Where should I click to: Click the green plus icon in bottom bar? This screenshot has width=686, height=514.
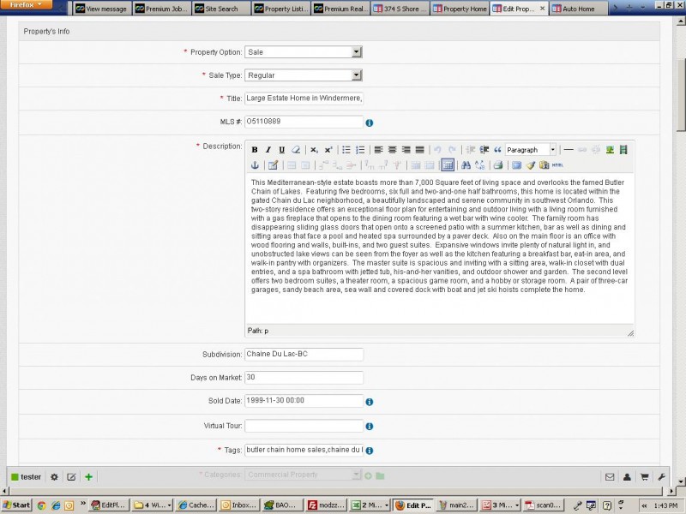point(89,477)
